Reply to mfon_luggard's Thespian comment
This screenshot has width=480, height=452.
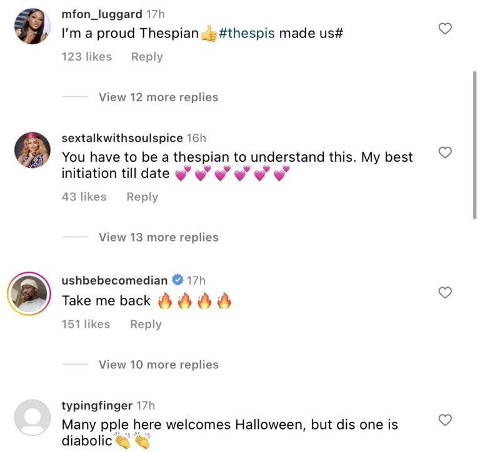pos(147,57)
